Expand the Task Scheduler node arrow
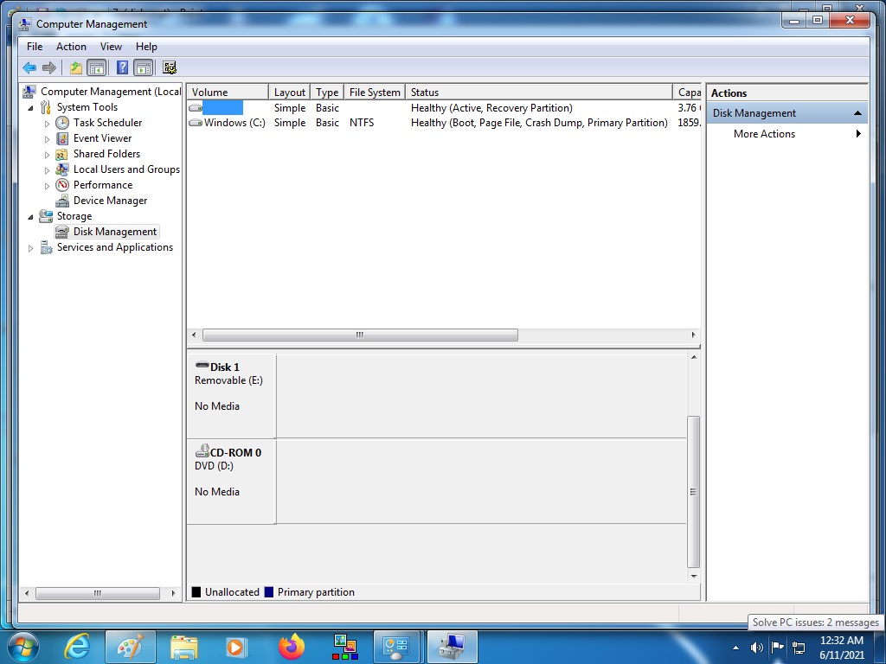886x664 pixels. click(x=47, y=123)
